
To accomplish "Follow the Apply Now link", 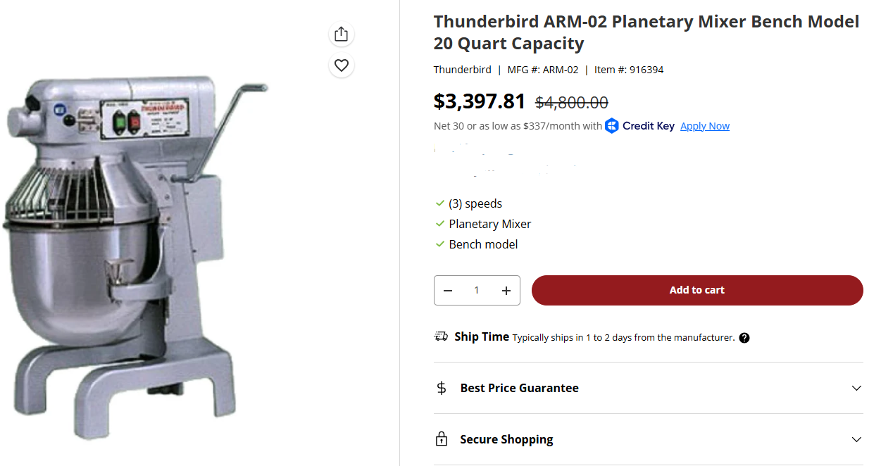I will [x=704, y=126].
